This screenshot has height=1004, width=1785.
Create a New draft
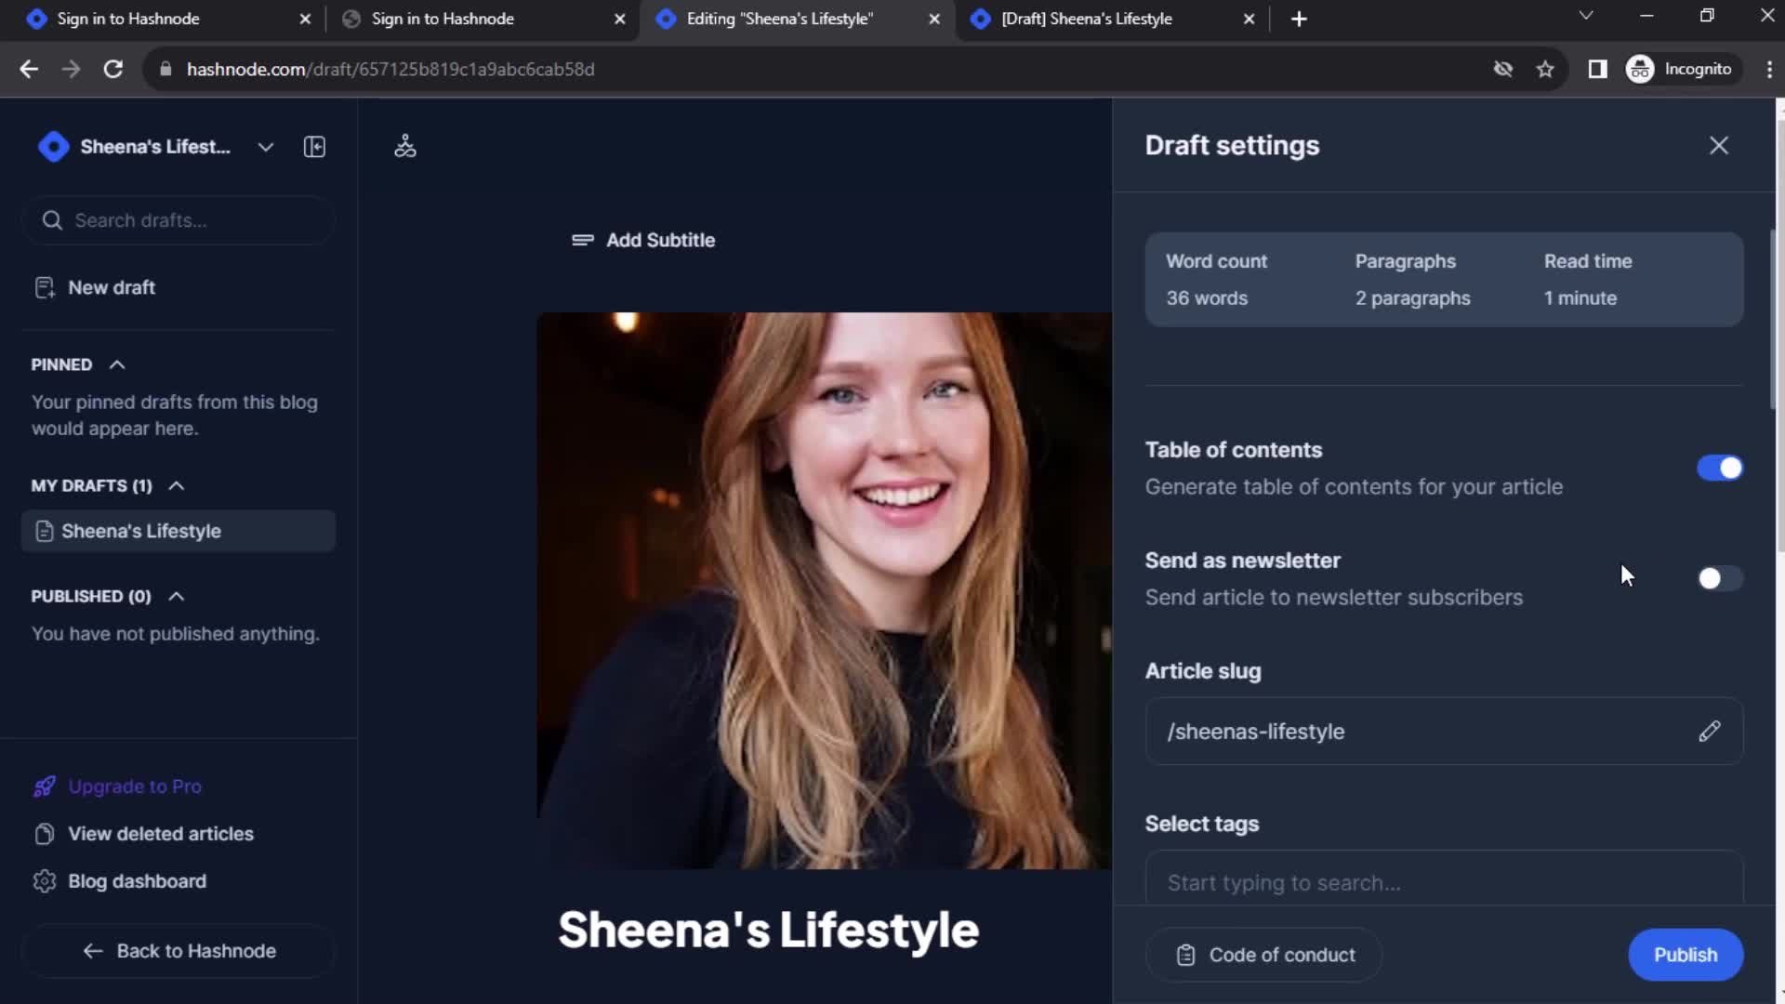[x=94, y=287]
